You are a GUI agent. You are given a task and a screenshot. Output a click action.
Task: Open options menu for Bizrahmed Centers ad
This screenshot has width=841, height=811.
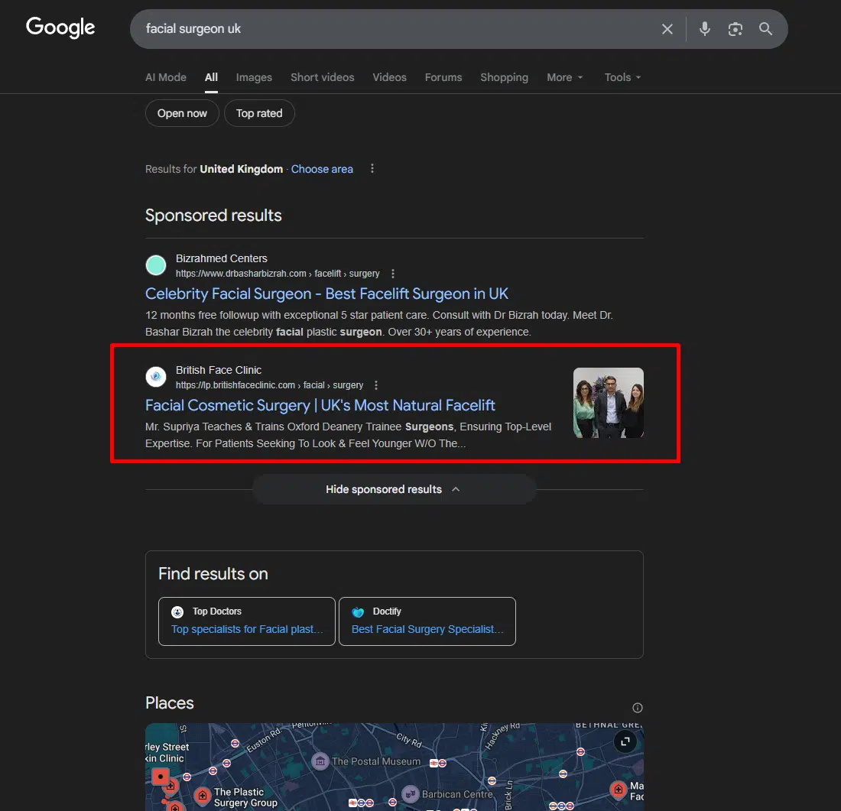tap(393, 274)
